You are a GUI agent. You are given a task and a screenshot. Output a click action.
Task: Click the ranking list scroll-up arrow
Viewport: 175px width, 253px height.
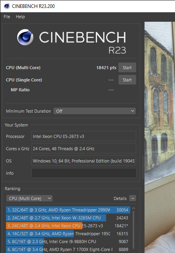[133, 208]
